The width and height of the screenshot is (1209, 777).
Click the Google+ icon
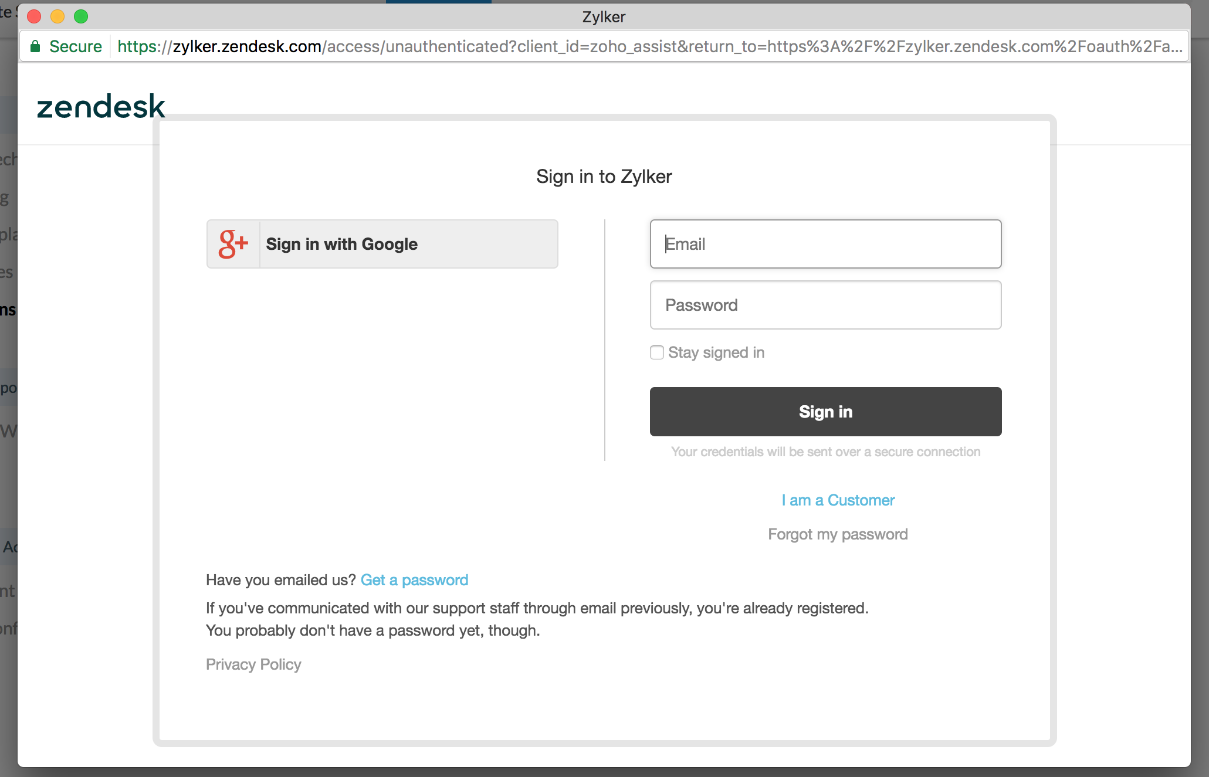pyautogui.click(x=233, y=244)
